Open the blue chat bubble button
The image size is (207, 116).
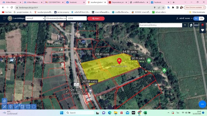pos(202,104)
